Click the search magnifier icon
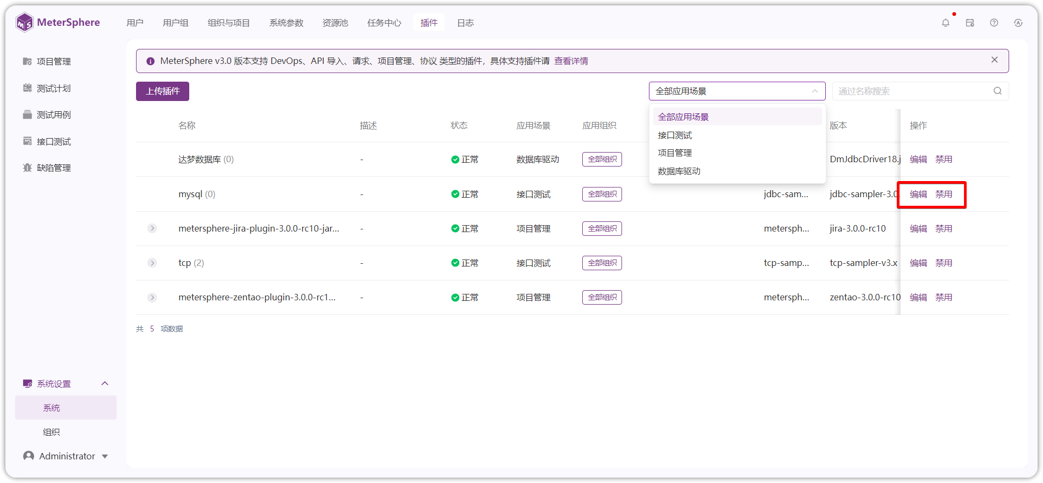Image resolution: width=1043 pixels, height=483 pixels. [998, 91]
